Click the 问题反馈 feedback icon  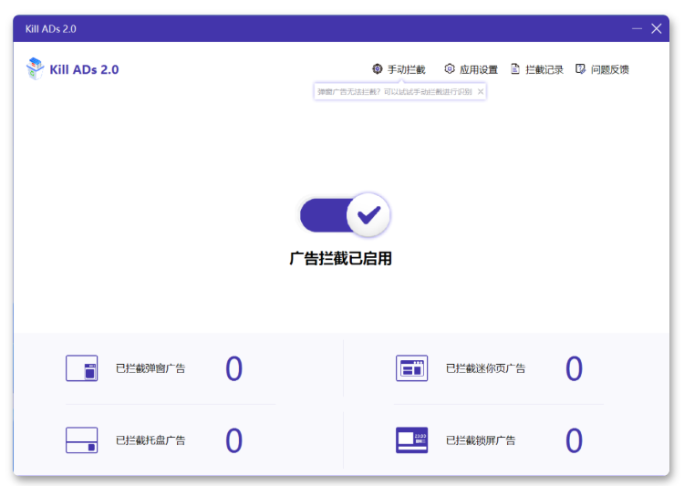(x=581, y=69)
